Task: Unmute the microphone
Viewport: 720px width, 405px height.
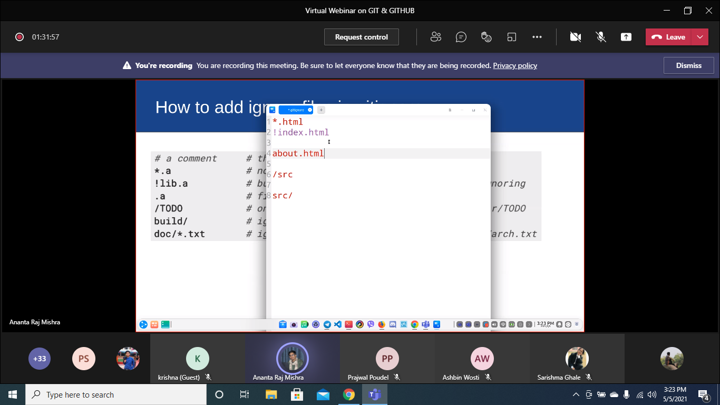Action: coord(601,37)
